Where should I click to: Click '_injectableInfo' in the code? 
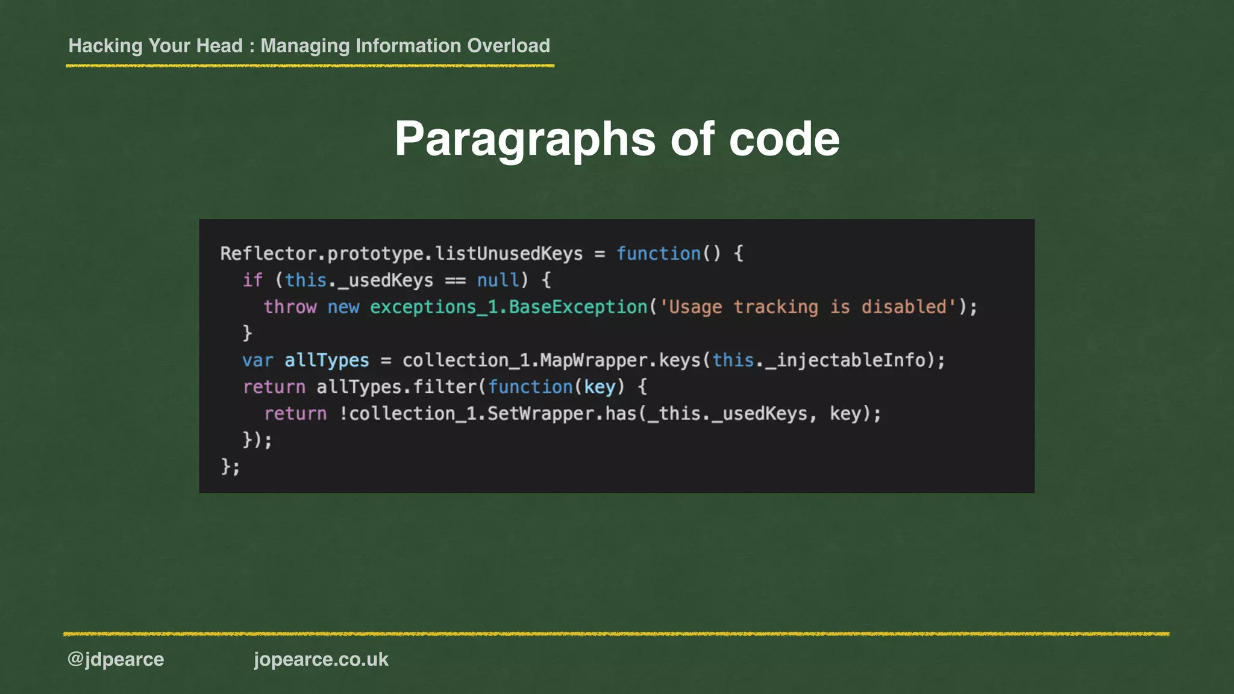[845, 360]
